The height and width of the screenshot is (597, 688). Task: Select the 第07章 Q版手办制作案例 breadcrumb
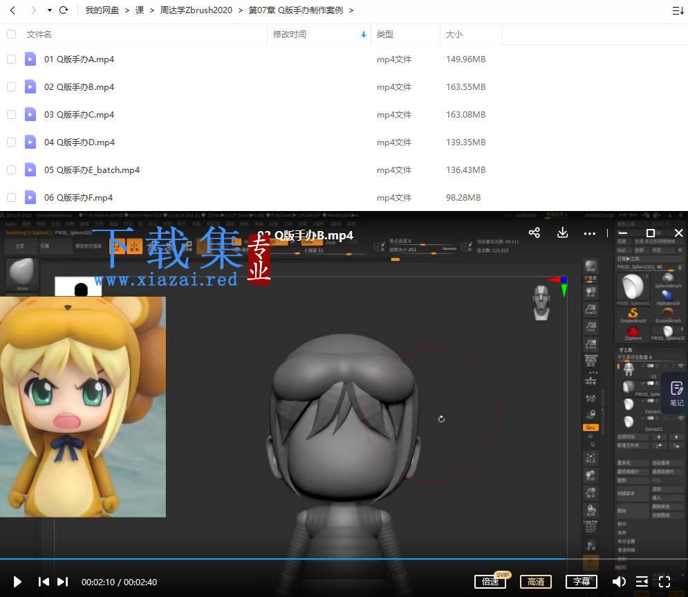[x=296, y=10]
